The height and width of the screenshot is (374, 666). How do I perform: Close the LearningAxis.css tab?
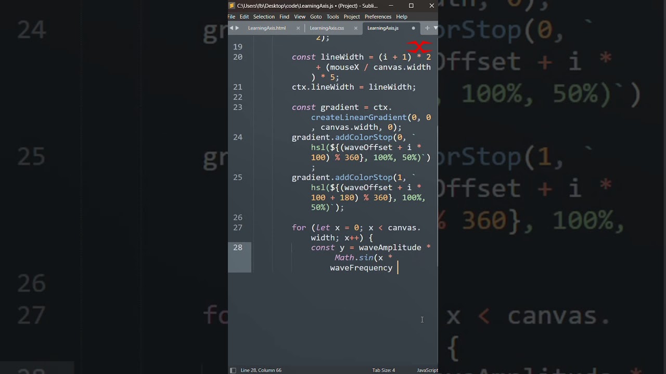356,28
